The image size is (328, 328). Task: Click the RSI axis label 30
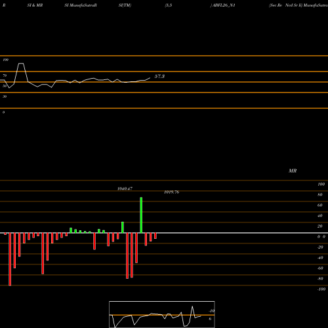5,96
